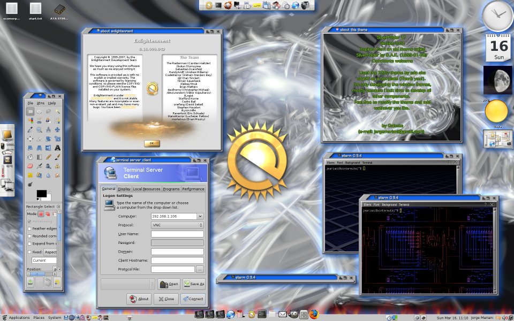The height and width of the screenshot is (321, 514).
Task: Open the Places menu in GNOME panel
Action: (x=39, y=317)
